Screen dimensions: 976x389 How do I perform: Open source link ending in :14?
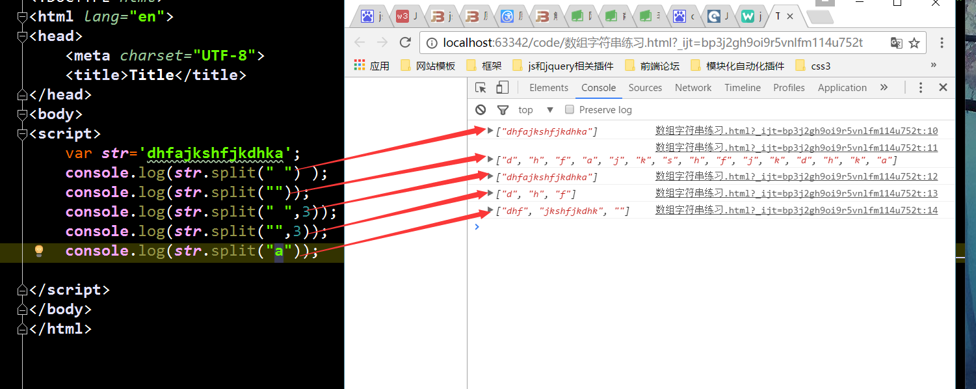tap(797, 210)
